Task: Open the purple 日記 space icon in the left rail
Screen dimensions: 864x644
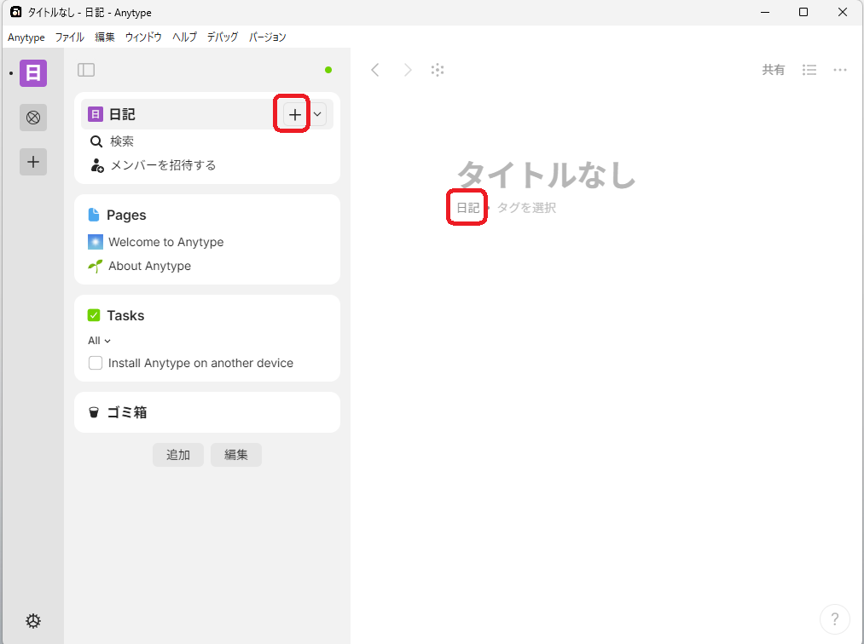Action: [33, 73]
